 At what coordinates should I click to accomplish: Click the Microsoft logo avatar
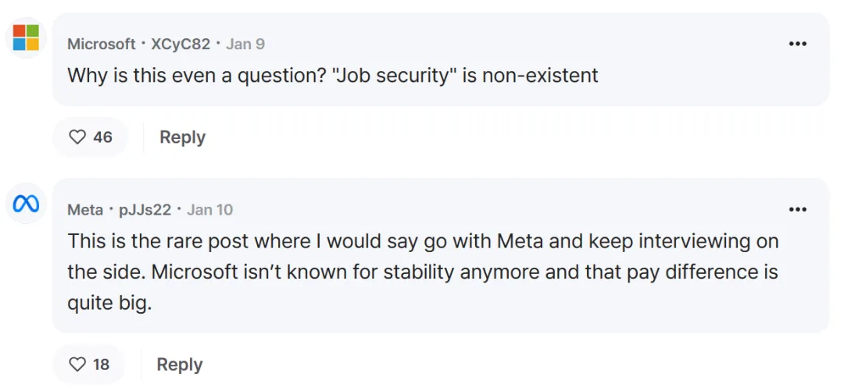pyautogui.click(x=26, y=37)
